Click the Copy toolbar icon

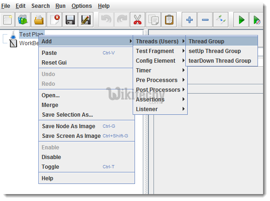click(153, 20)
